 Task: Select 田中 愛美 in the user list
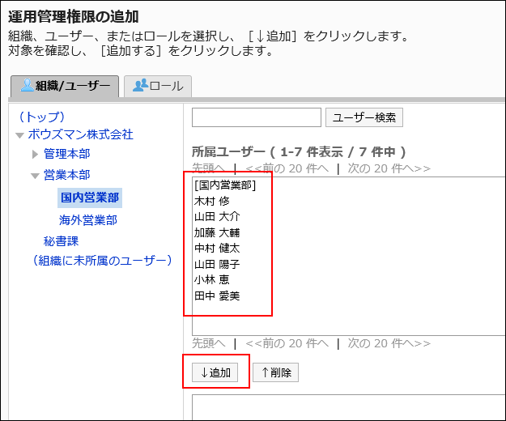217,296
